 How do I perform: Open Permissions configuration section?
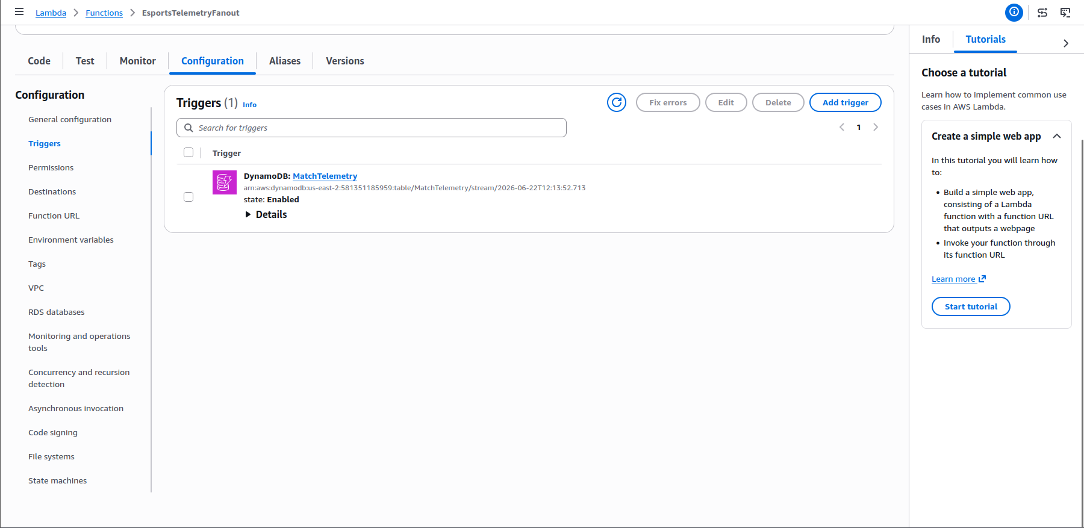[51, 167]
